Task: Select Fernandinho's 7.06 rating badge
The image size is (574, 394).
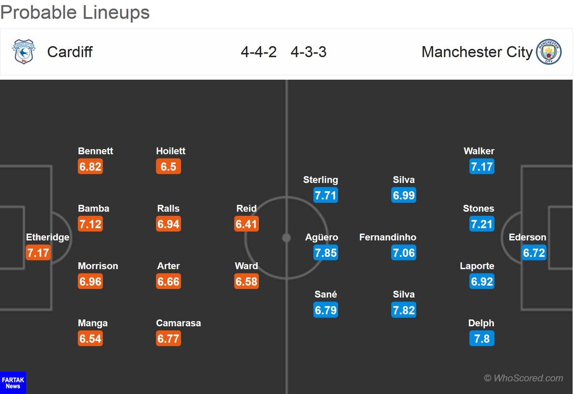Action: (404, 253)
